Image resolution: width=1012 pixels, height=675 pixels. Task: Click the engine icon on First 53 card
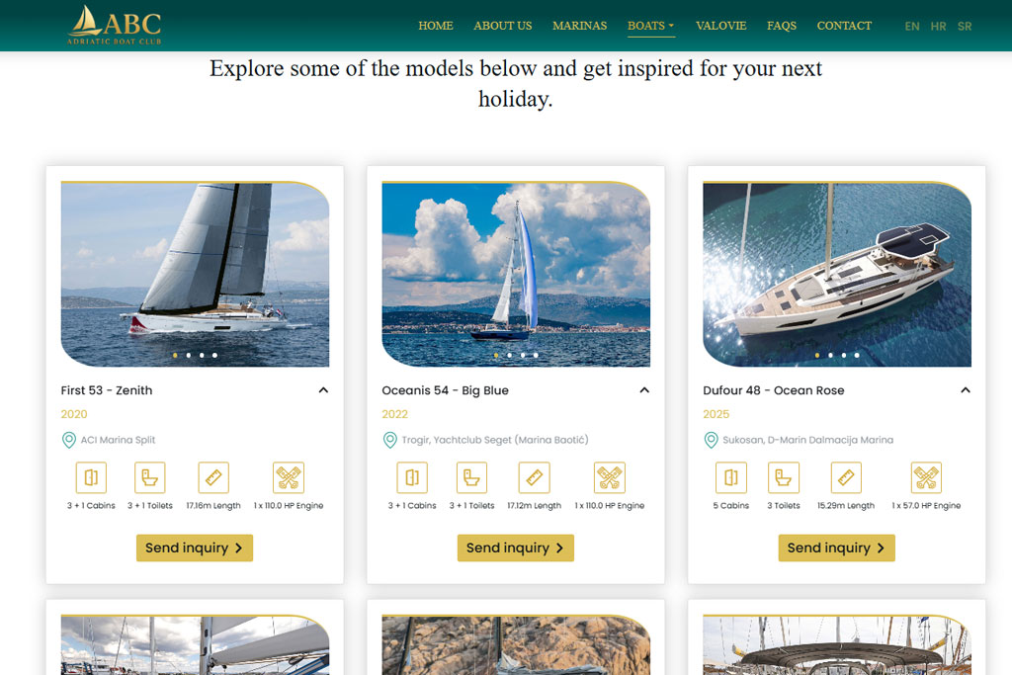pos(288,478)
